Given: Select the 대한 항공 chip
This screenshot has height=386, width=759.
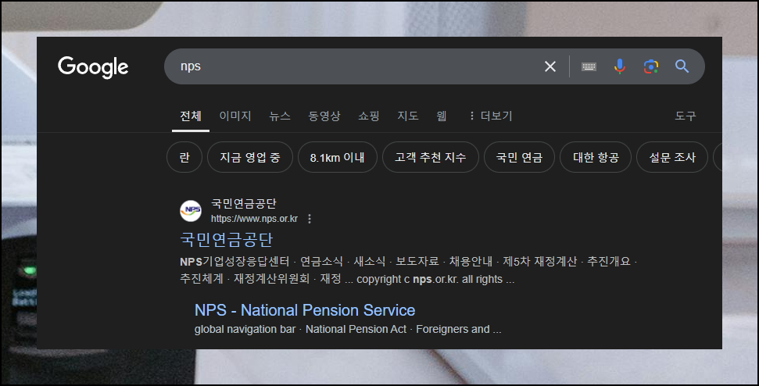Looking at the screenshot, I should coord(596,157).
